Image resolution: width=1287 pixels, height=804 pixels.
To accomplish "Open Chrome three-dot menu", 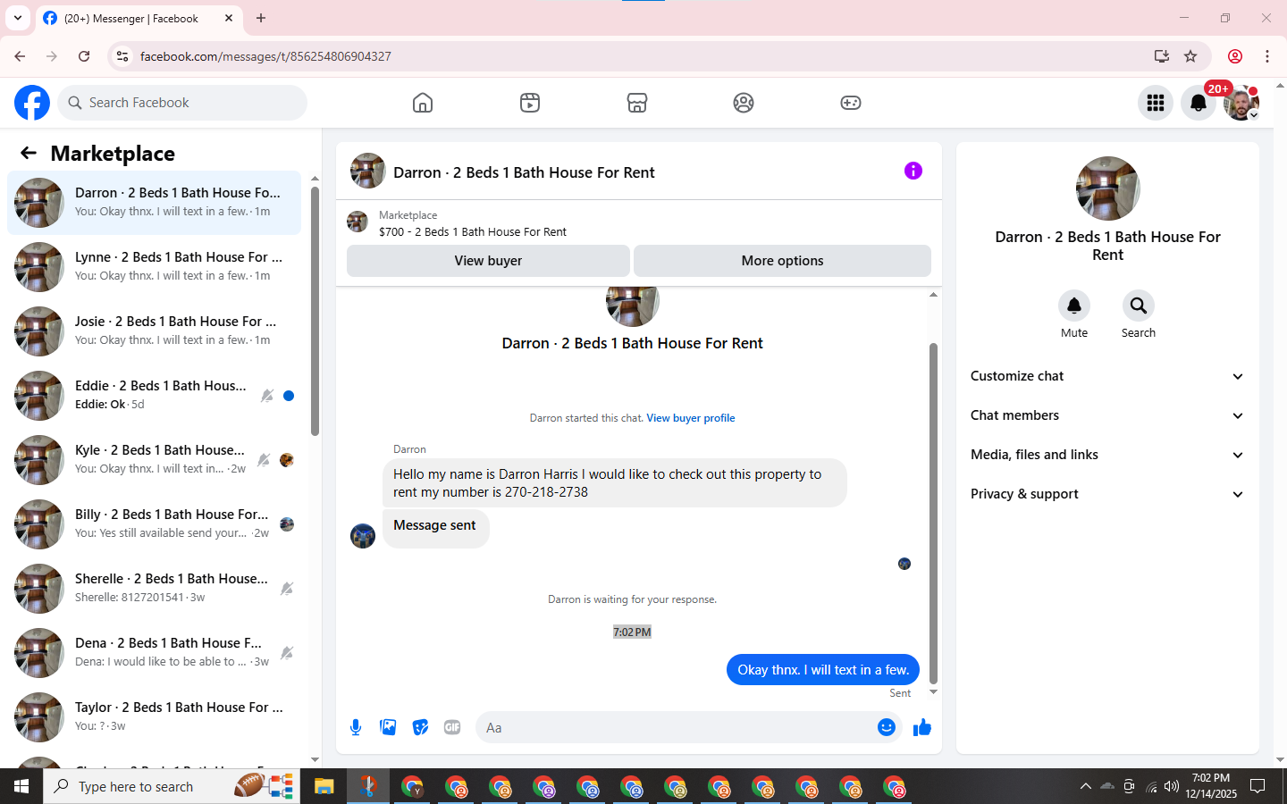I will (1267, 56).
